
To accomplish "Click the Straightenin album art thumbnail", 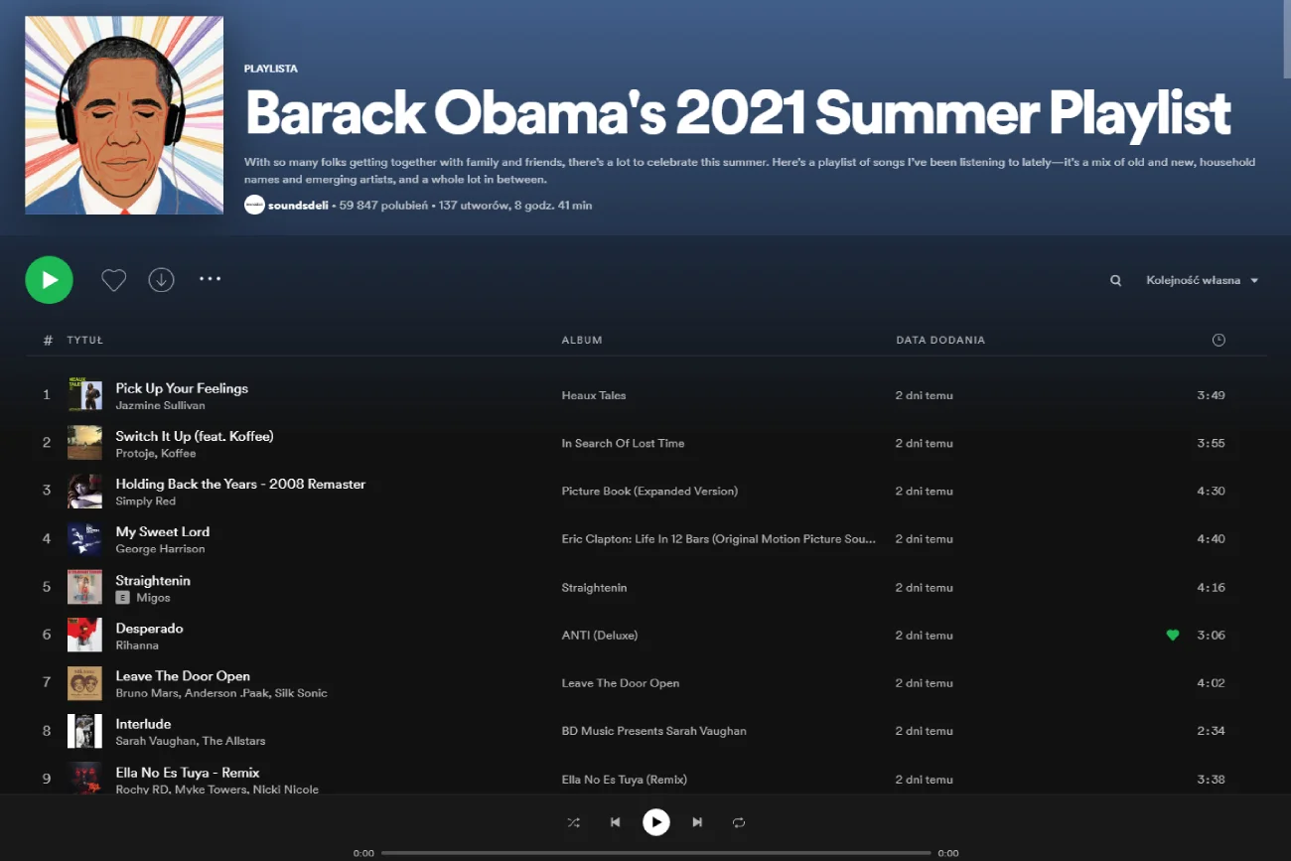I will coord(84,586).
